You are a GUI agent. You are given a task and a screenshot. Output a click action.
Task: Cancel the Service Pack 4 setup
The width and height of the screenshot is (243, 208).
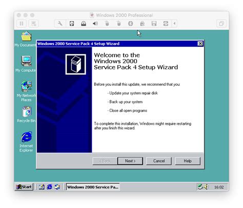click(x=159, y=161)
